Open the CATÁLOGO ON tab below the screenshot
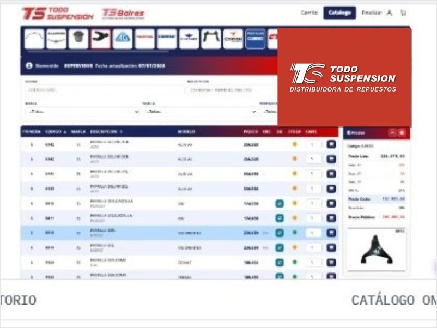This screenshot has height=328, width=437. pyautogui.click(x=394, y=300)
